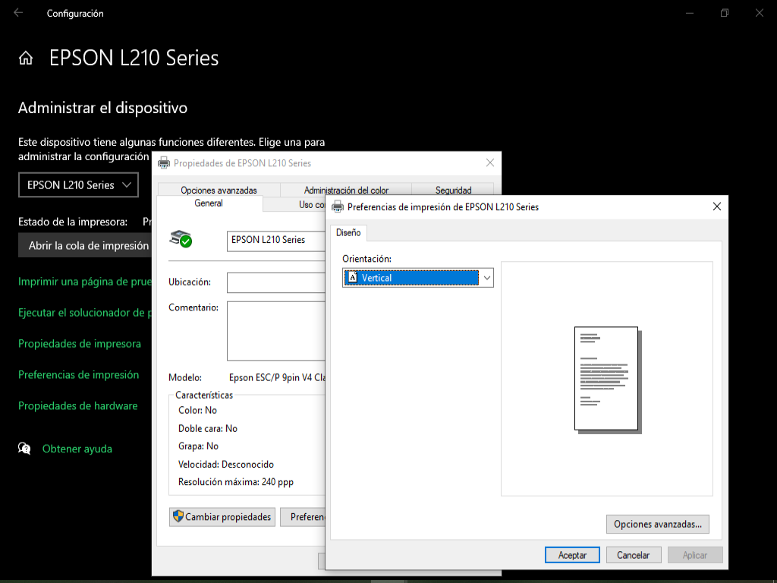Open the partially hidden Uso compartido tab

point(294,204)
